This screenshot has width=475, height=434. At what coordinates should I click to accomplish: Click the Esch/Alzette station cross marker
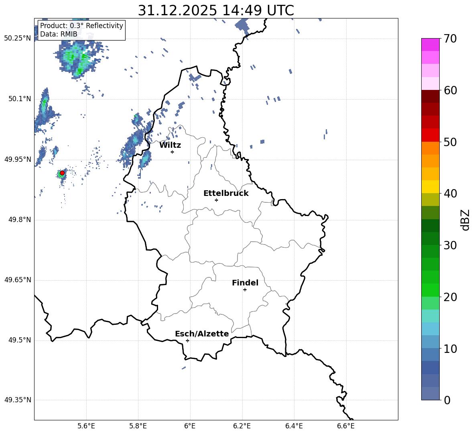pyautogui.click(x=187, y=340)
